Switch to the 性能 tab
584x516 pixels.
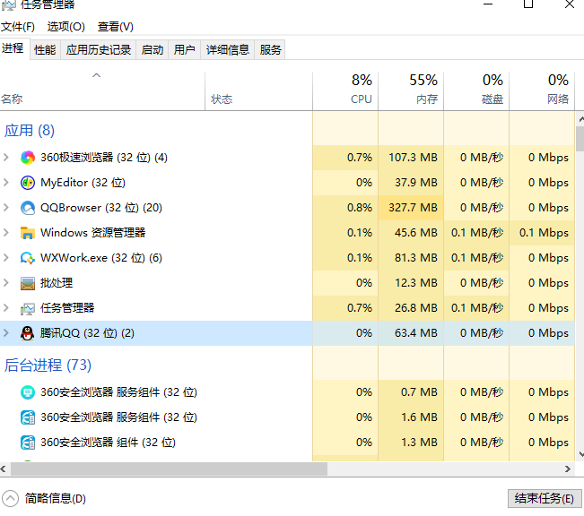point(45,50)
